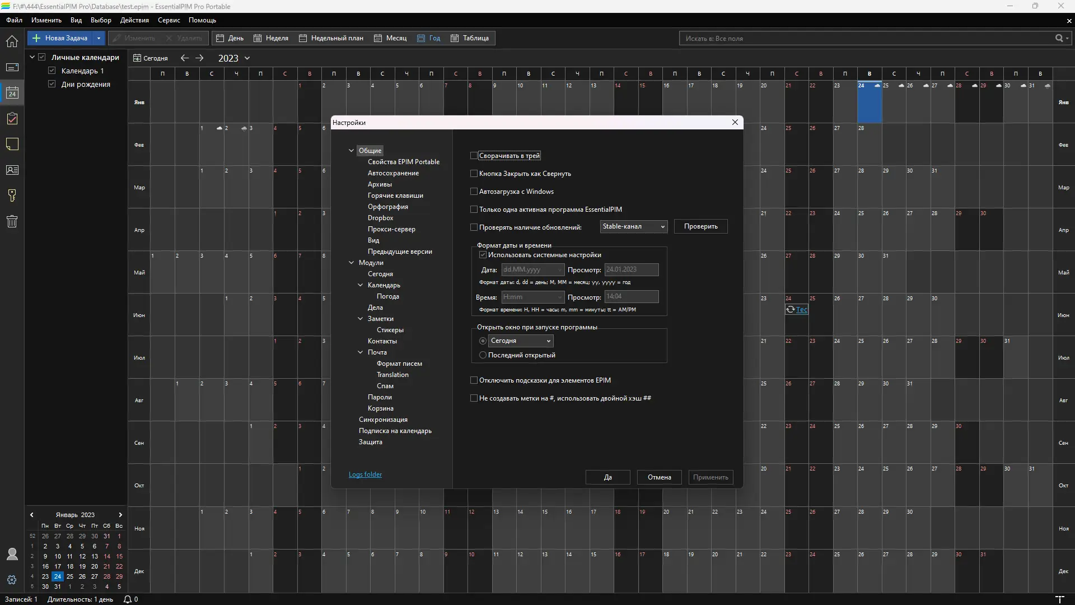Viewport: 1075px width, 605px height.
Task: Open the 'Logs folder' link
Action: click(365, 474)
